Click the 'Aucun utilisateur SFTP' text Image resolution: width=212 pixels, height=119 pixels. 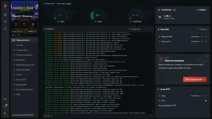coord(167,105)
